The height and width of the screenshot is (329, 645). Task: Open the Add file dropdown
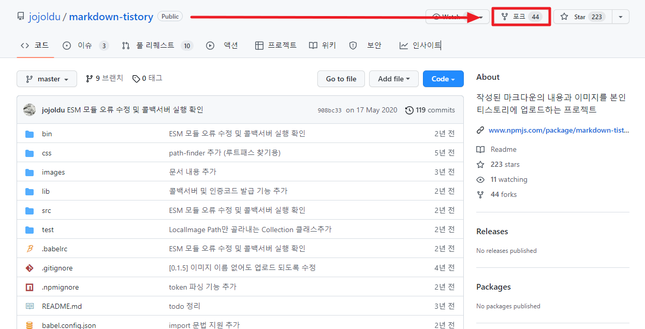(x=394, y=79)
